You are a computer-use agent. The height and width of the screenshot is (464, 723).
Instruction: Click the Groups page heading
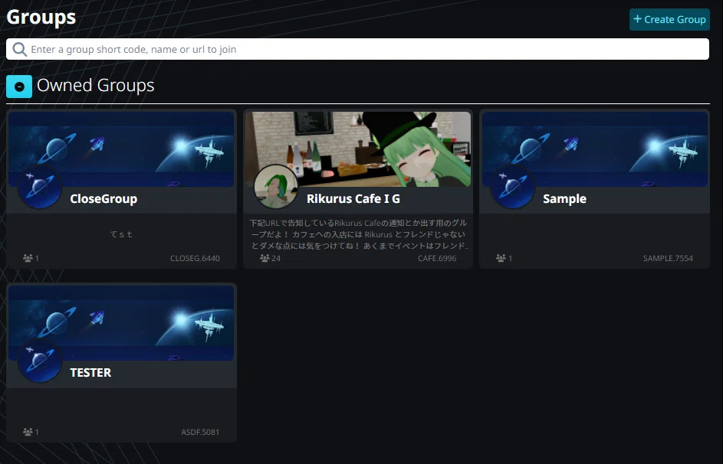coord(41,17)
